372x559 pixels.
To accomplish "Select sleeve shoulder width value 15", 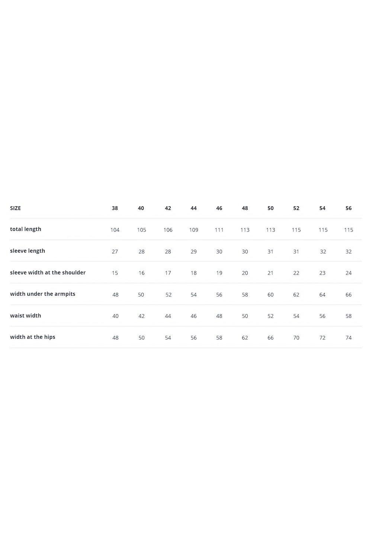I will click(x=115, y=273).
